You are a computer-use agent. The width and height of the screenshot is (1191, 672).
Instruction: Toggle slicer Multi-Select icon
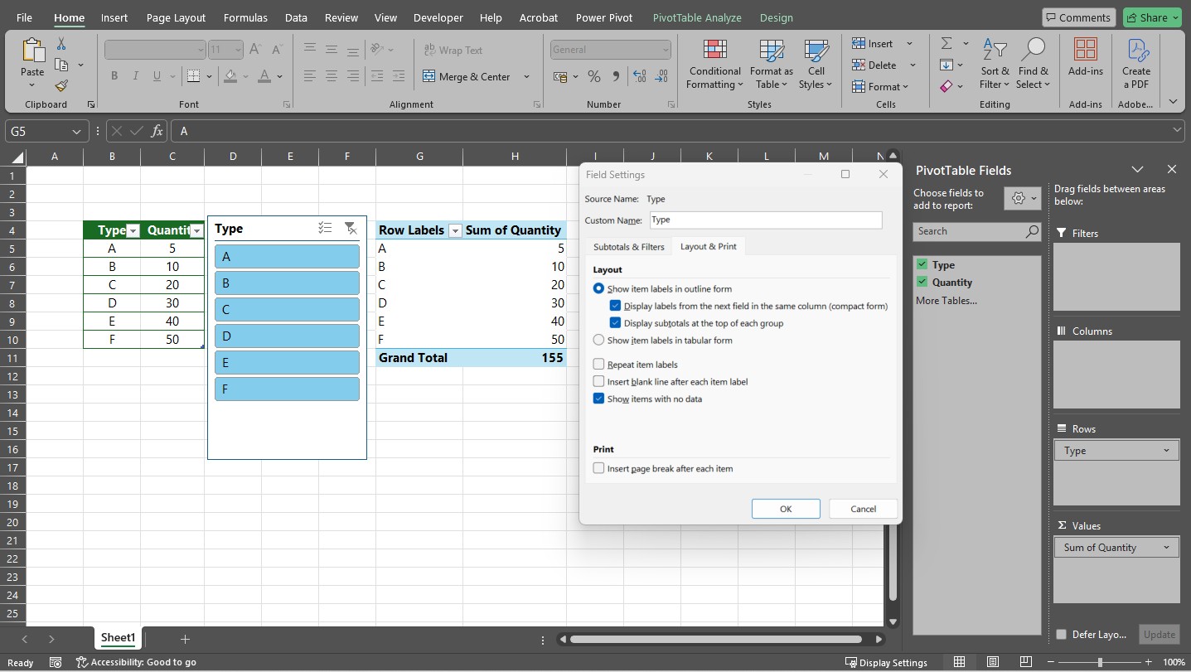(325, 229)
